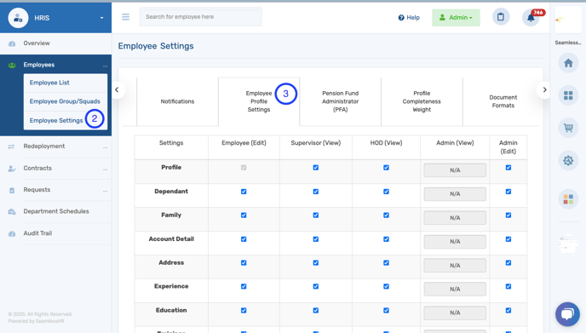
Task: Expand the Redeployment menu ellipsis
Action: (x=105, y=147)
